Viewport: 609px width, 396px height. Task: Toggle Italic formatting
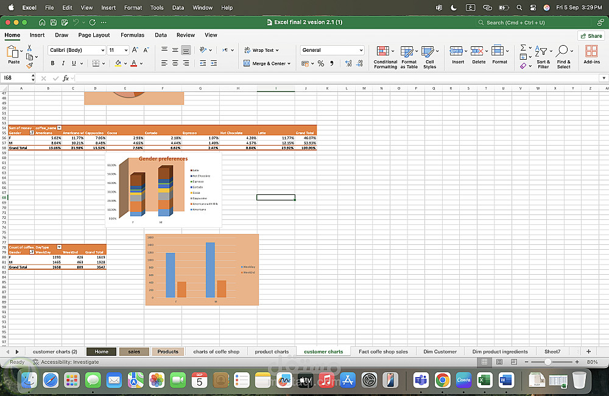pos(63,63)
